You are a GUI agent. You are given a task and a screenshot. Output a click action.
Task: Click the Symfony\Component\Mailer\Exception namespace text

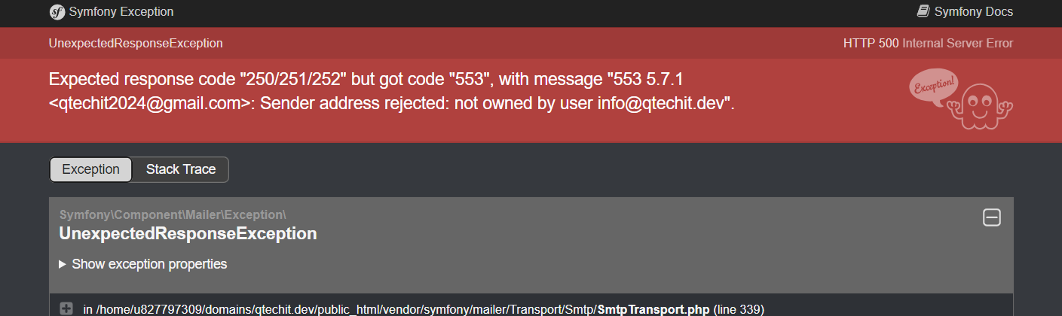coord(173,214)
